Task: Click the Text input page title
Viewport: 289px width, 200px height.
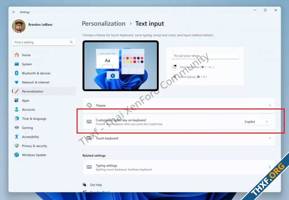Action: (150, 24)
